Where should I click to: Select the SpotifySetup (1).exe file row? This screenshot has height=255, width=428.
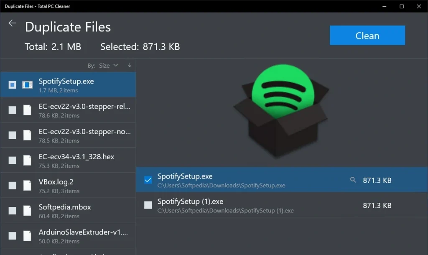282,205
